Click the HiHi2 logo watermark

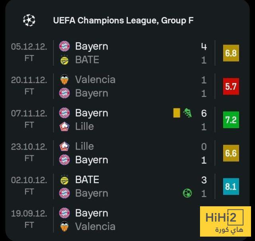[x=226, y=221]
